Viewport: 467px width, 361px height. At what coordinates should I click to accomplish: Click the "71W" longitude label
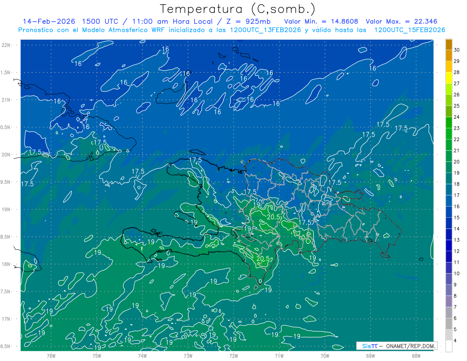pyautogui.click(x=279, y=356)
